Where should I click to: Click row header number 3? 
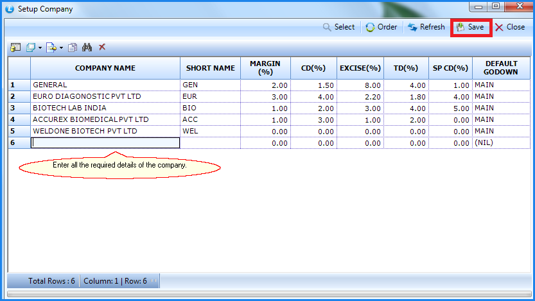pos(19,108)
